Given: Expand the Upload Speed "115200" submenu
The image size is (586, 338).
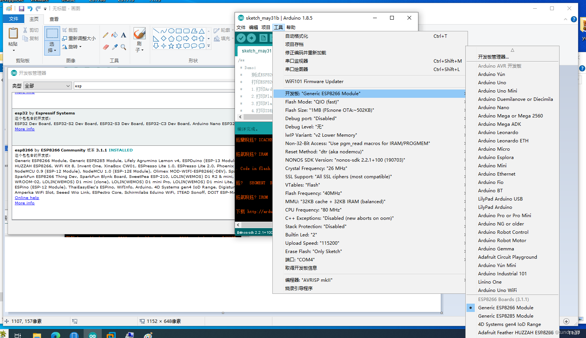Looking at the screenshot, I should 369,243.
